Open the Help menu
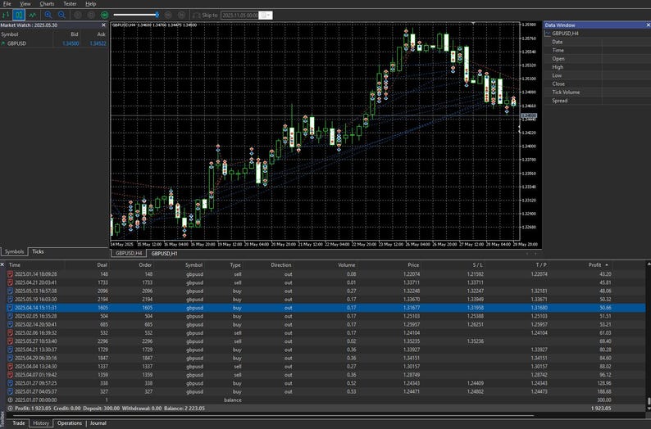 pyautogui.click(x=90, y=4)
